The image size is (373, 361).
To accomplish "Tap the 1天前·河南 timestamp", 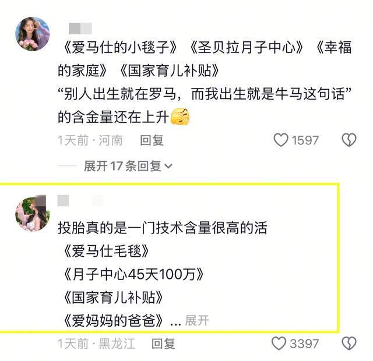I will point(90,140).
